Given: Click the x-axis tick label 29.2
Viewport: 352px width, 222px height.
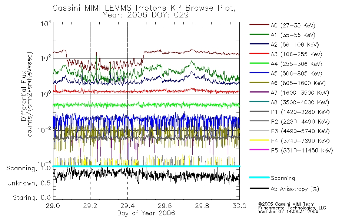Looking at the screenshot, I should 90,206.
